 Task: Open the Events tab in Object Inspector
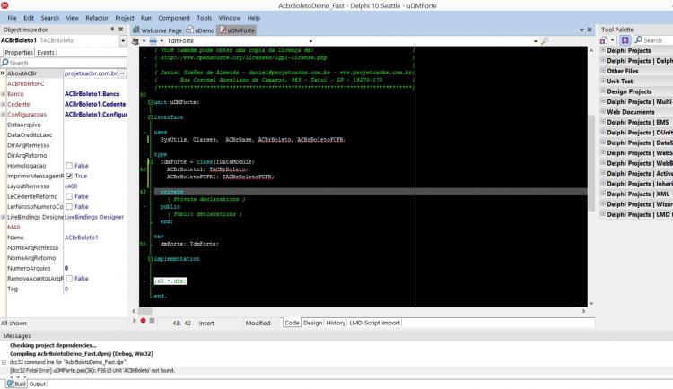pyautogui.click(x=46, y=52)
